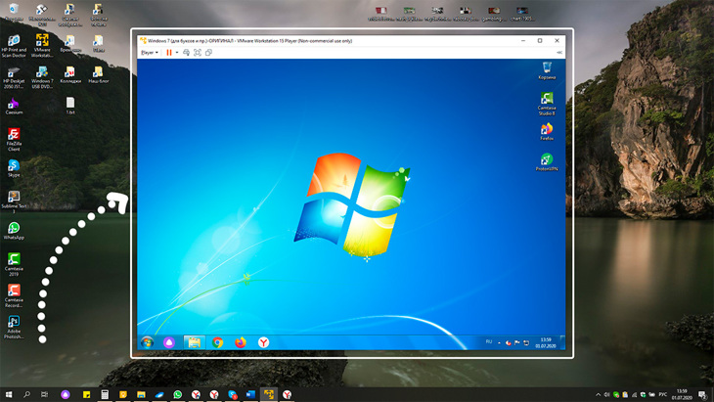
Task: Open File Explorer from the host taskbar
Action: (x=141, y=394)
